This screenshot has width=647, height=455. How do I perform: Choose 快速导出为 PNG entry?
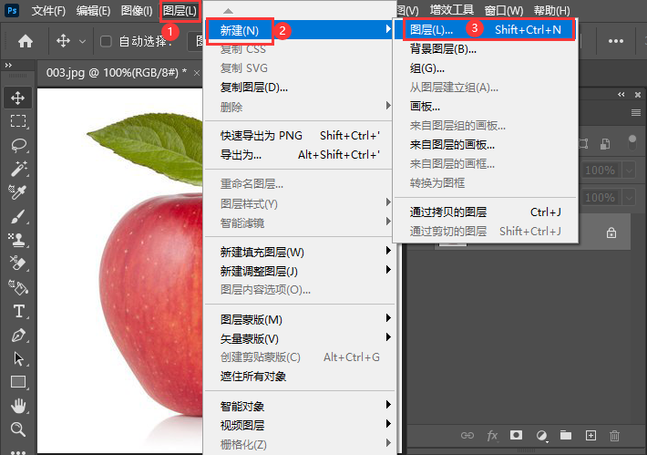pos(299,136)
